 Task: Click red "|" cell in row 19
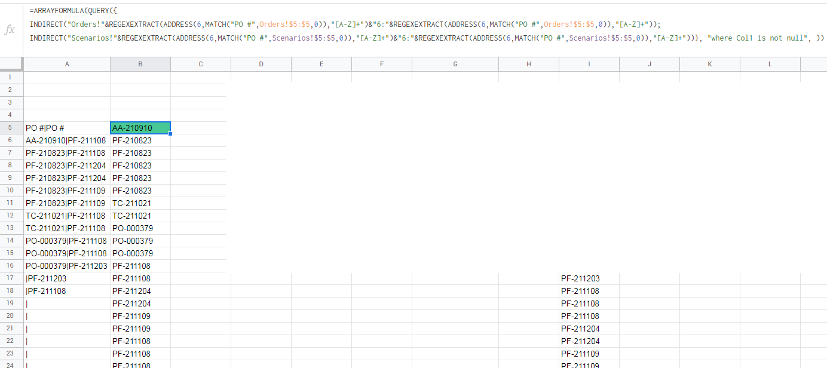[x=67, y=303]
